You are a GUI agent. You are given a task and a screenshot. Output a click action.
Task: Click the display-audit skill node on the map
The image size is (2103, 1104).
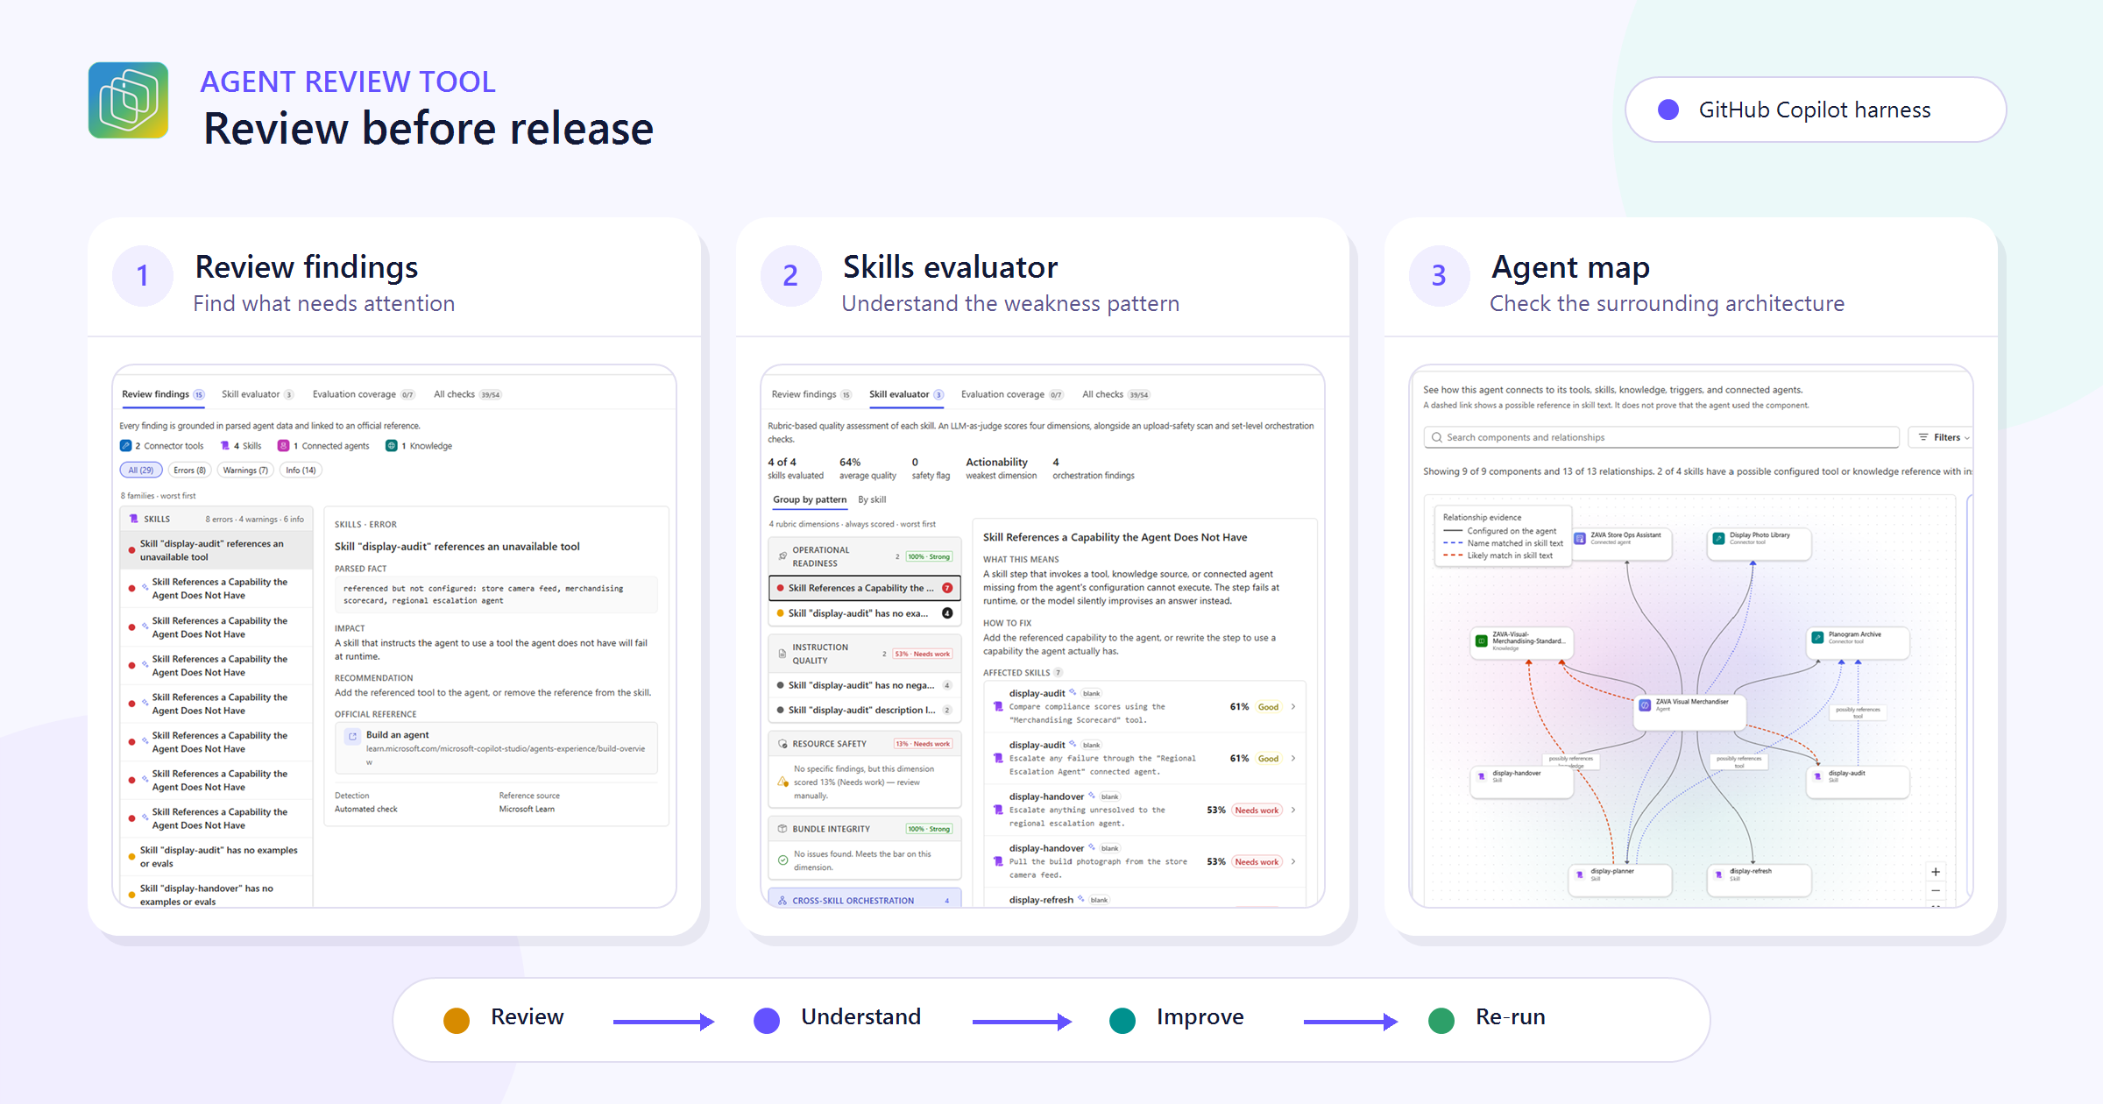[1858, 782]
